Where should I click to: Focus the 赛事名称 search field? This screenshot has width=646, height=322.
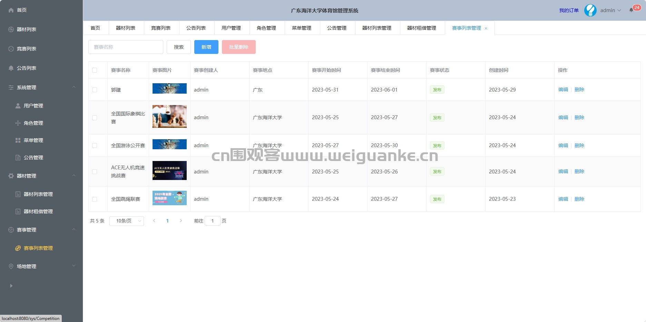126,47
